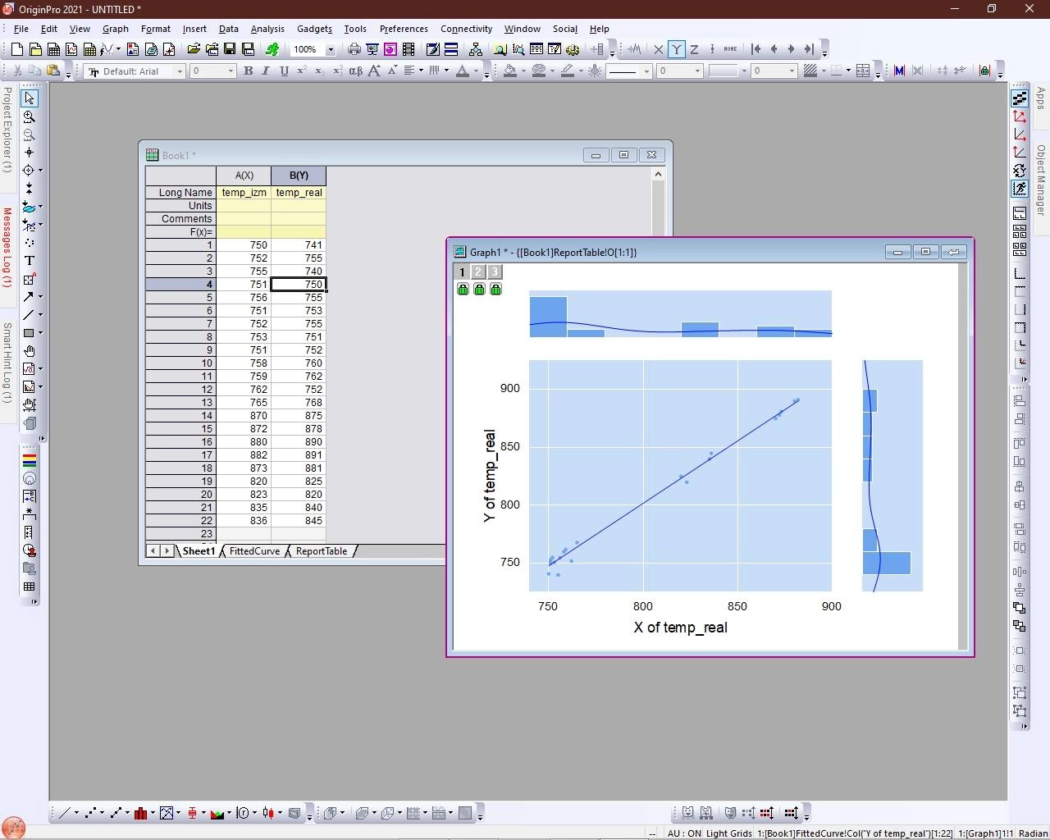The width and height of the screenshot is (1050, 840).
Task: Click the Add New Columns icon
Action: pos(597,49)
